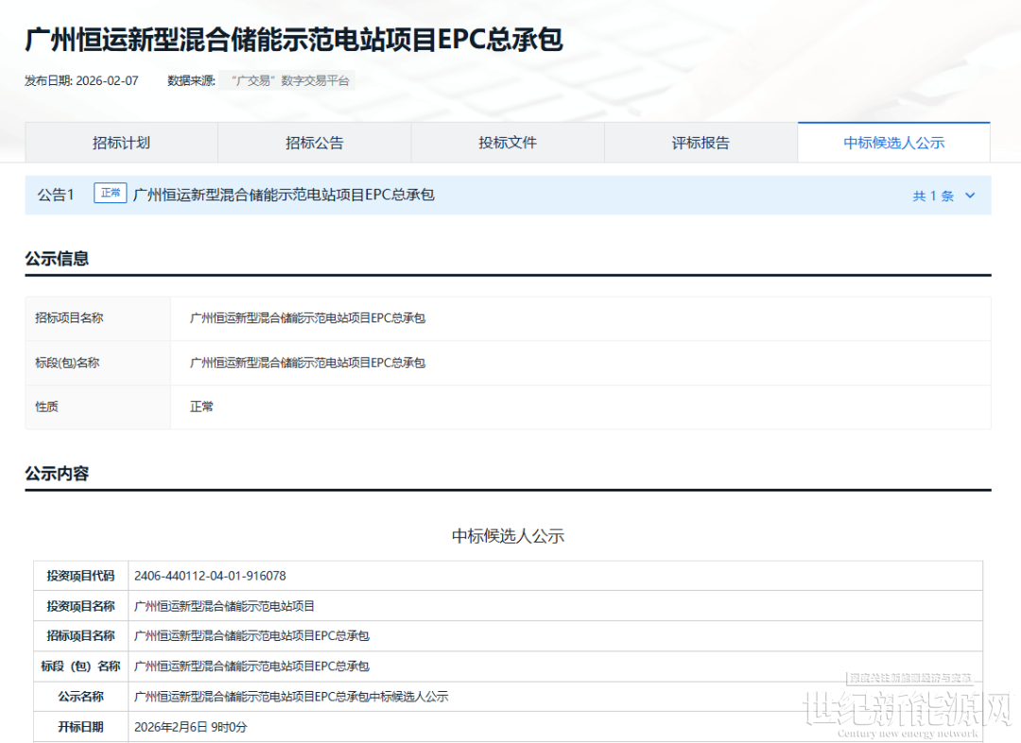Viewport: 1021px width, 743px height.
Task: Open the 招标计划 tab
Action: (121, 143)
